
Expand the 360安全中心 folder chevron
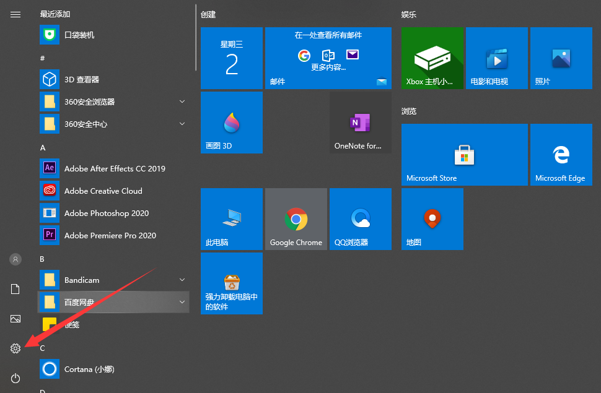click(x=182, y=124)
